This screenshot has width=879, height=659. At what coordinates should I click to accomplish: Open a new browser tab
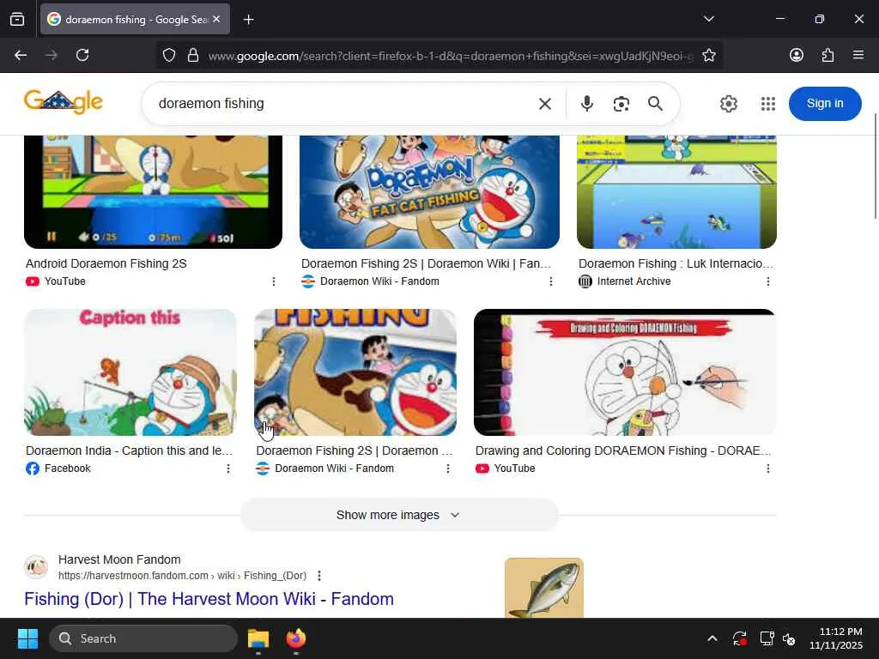point(248,20)
